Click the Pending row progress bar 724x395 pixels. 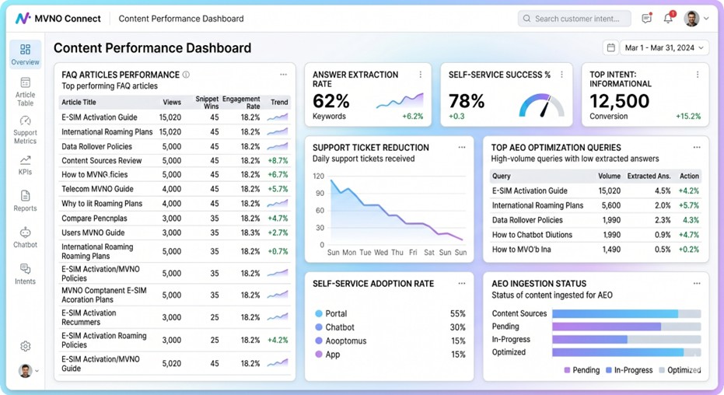(627, 327)
